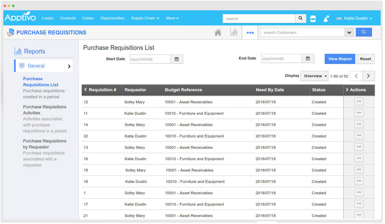Go to the next results page
This screenshot has height=224, width=385.
click(x=368, y=76)
